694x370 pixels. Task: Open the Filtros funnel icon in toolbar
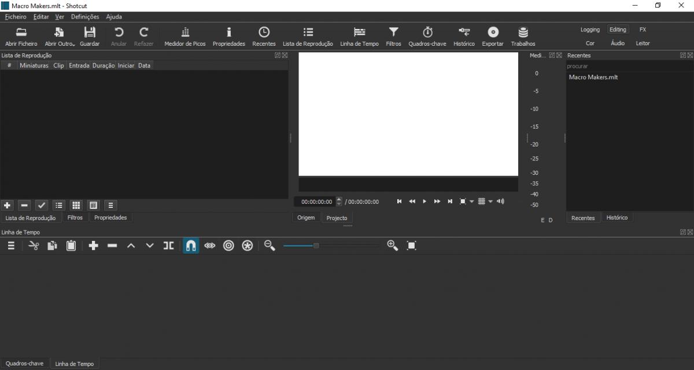[393, 32]
